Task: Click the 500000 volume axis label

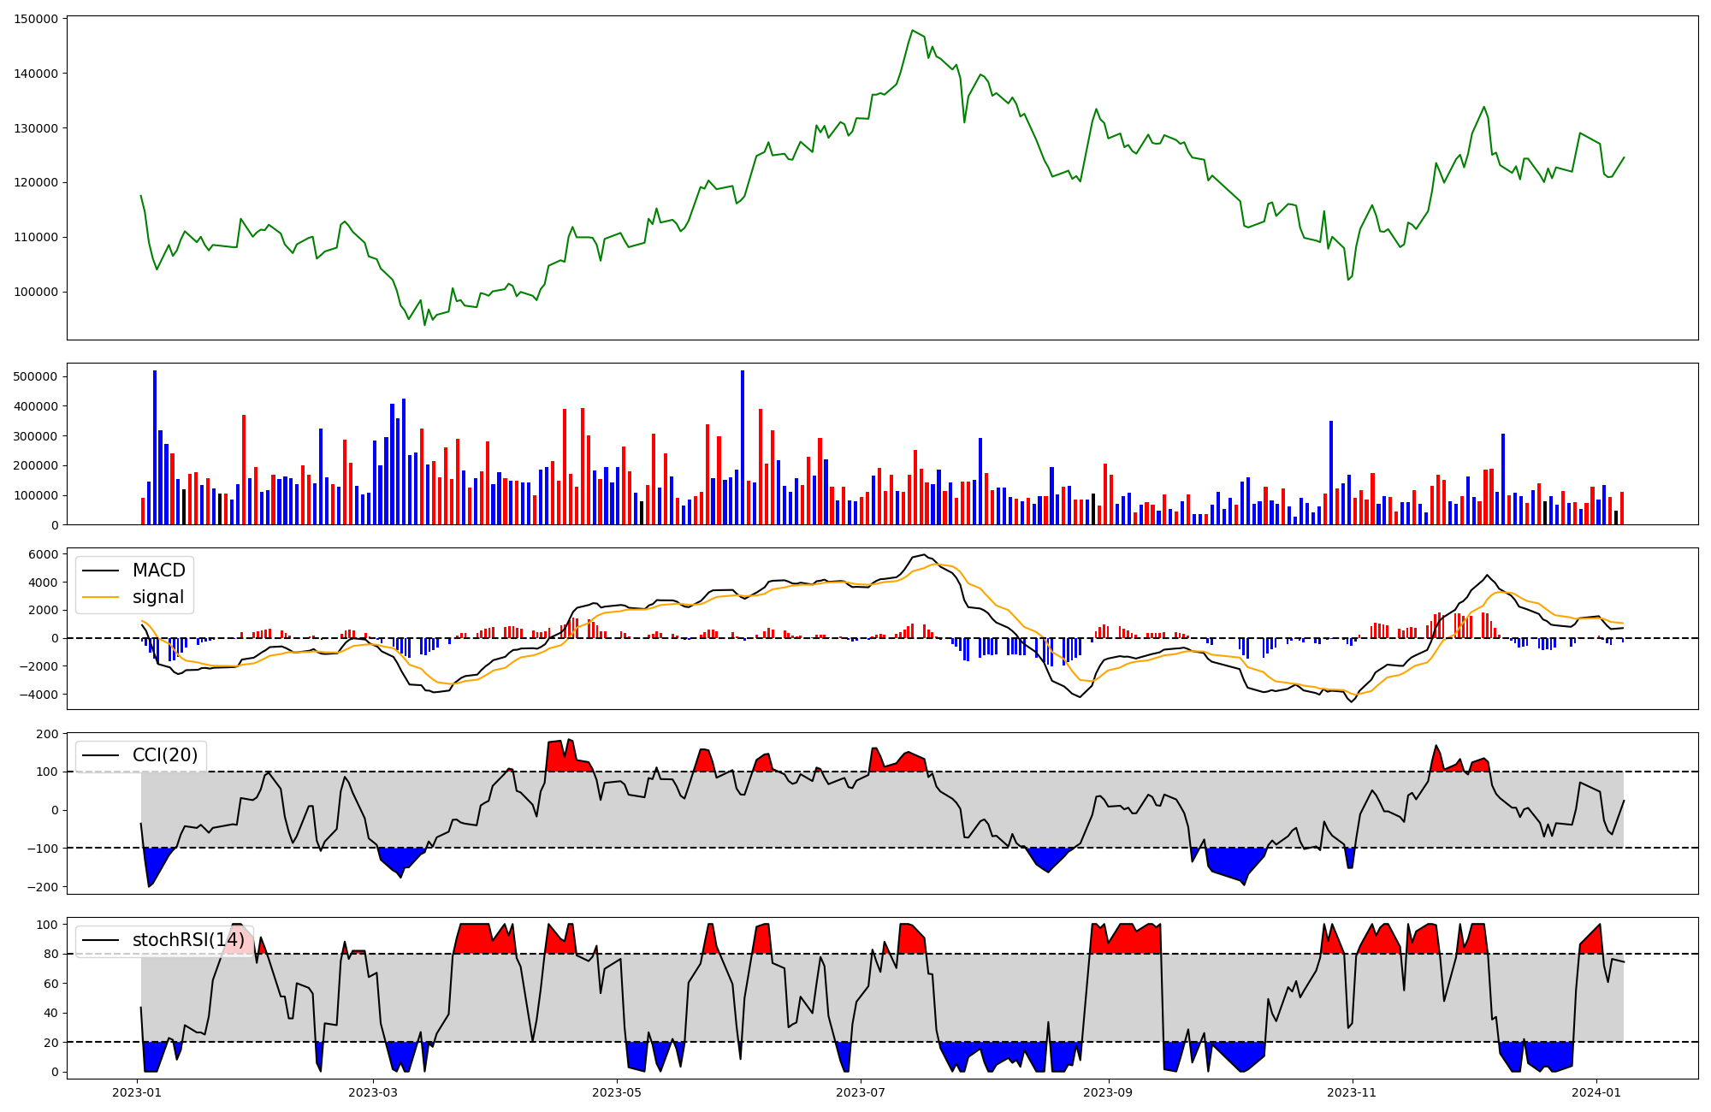Action: [36, 376]
